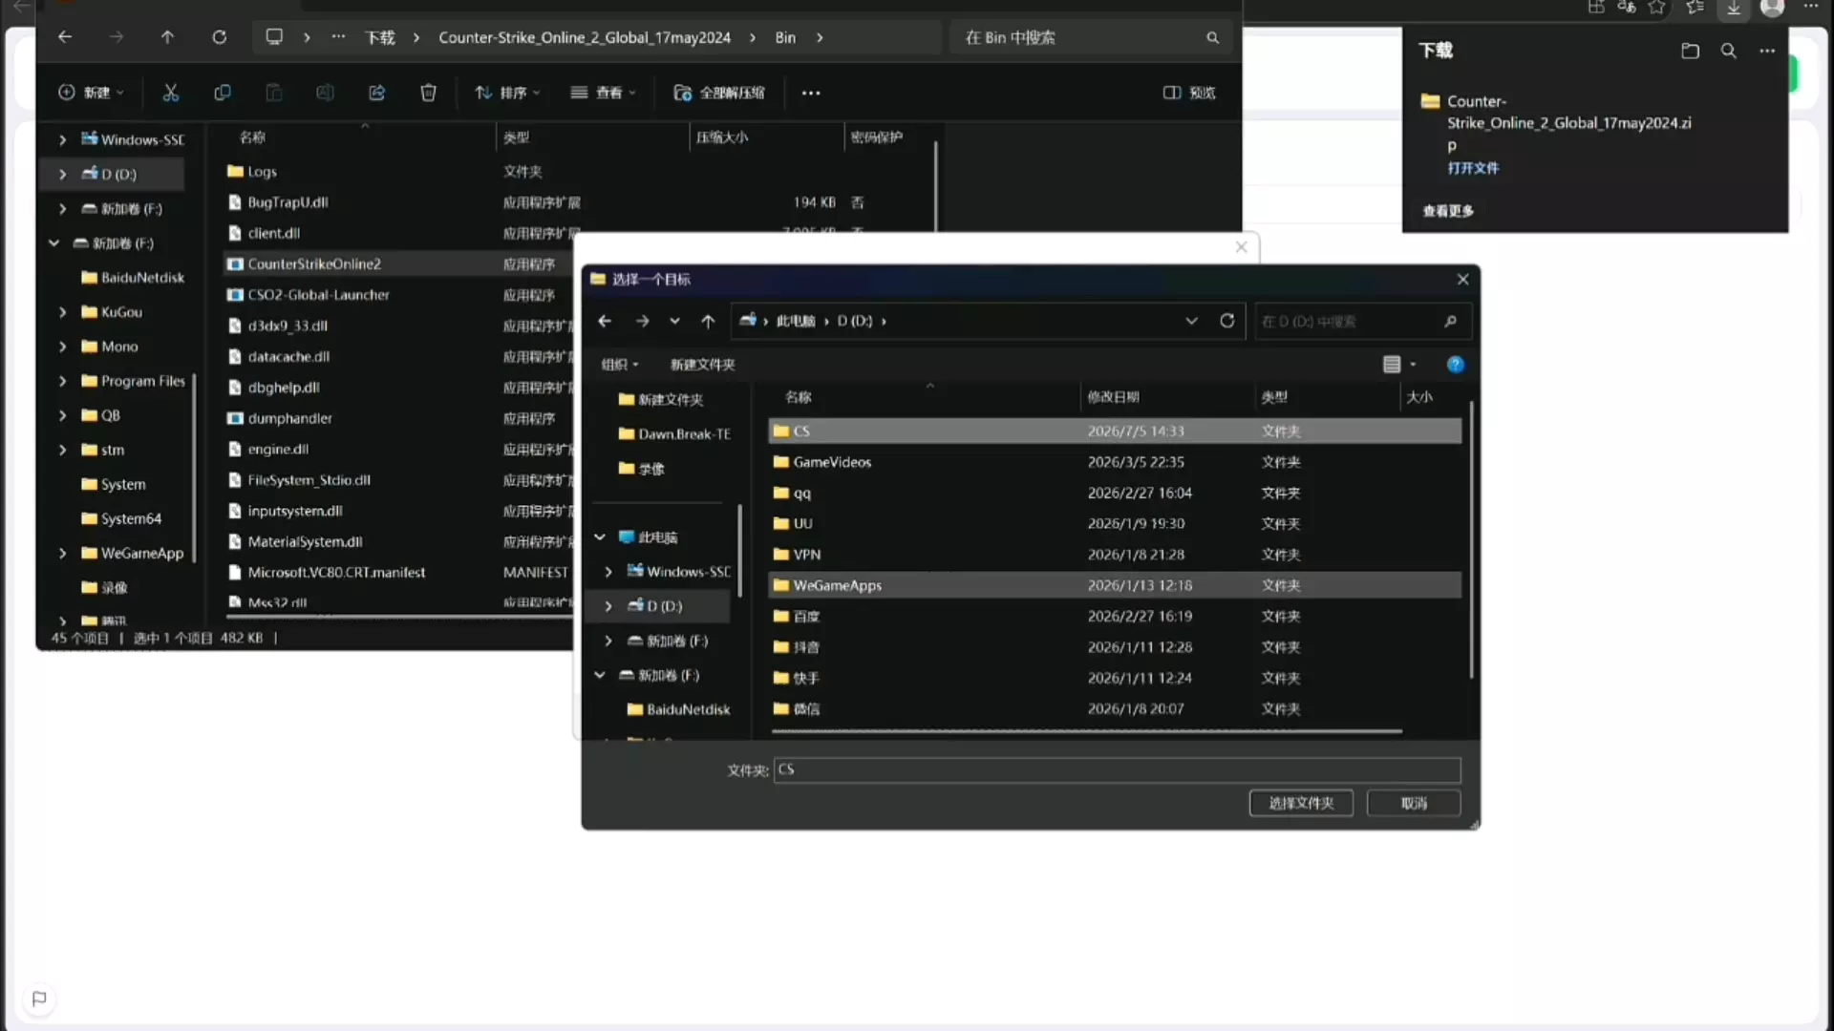Expand the KuGou folder in Explorer tree
Image resolution: width=1834 pixels, height=1031 pixels.
(x=62, y=312)
